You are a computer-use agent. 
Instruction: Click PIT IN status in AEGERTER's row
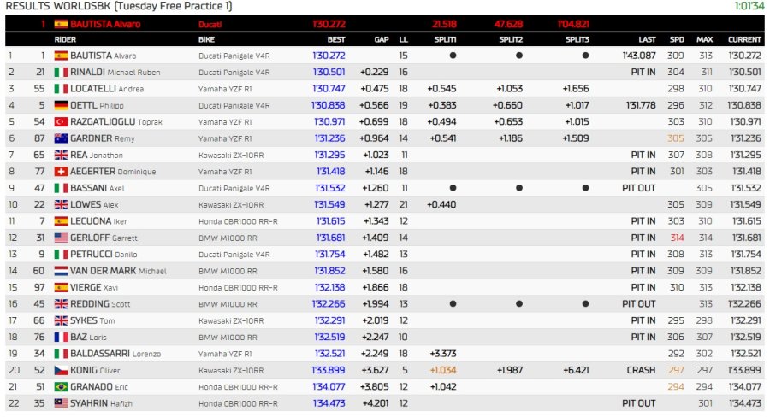[643, 171]
